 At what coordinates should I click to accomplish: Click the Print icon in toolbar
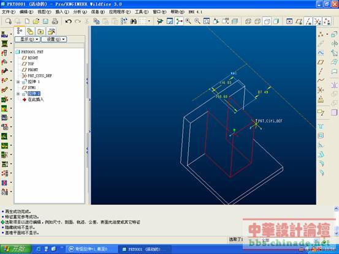click(55, 21)
